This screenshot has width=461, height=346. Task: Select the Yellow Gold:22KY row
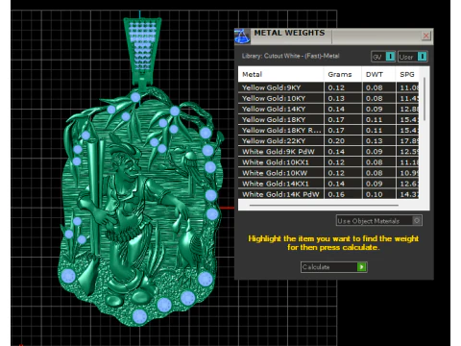328,141
